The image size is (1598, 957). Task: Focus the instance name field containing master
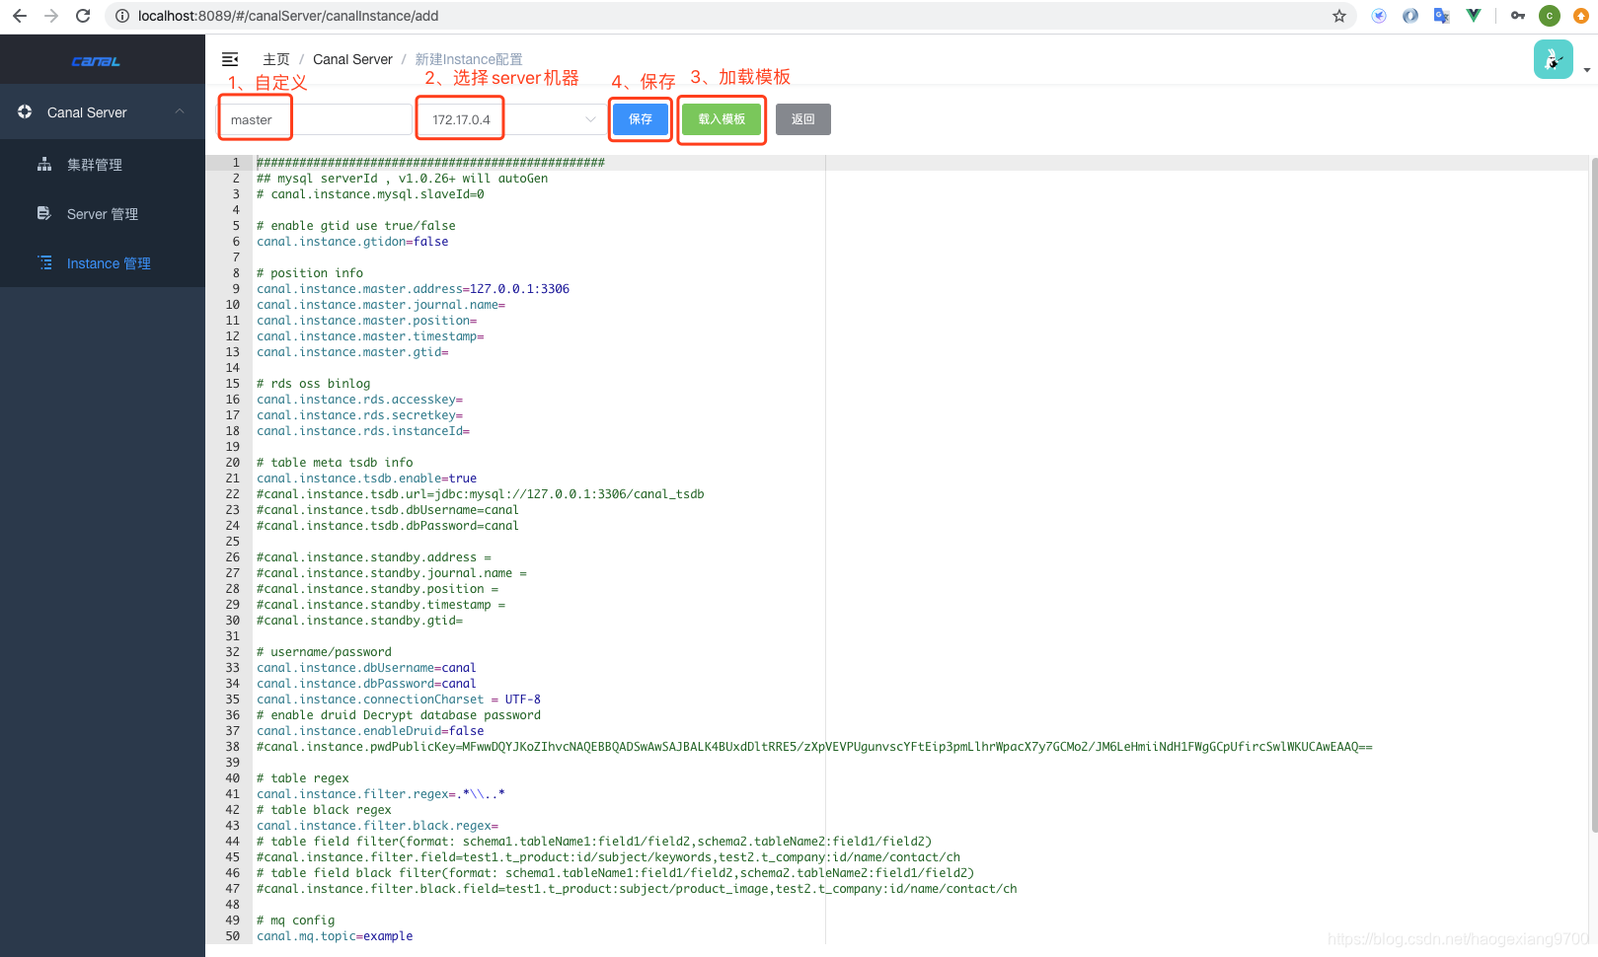coord(316,119)
